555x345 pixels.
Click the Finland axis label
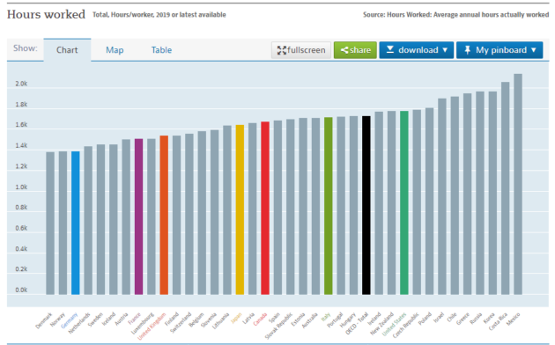click(x=172, y=319)
